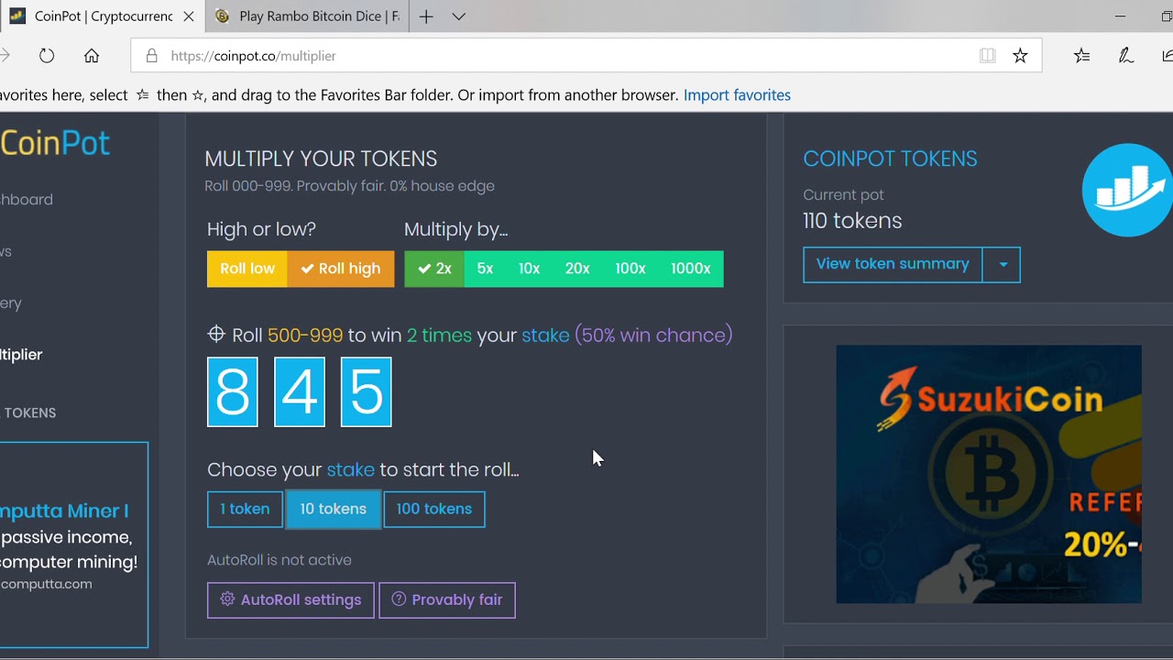The height and width of the screenshot is (660, 1173).
Task: Click 'AutoRoll is not active' text
Action: (x=280, y=560)
